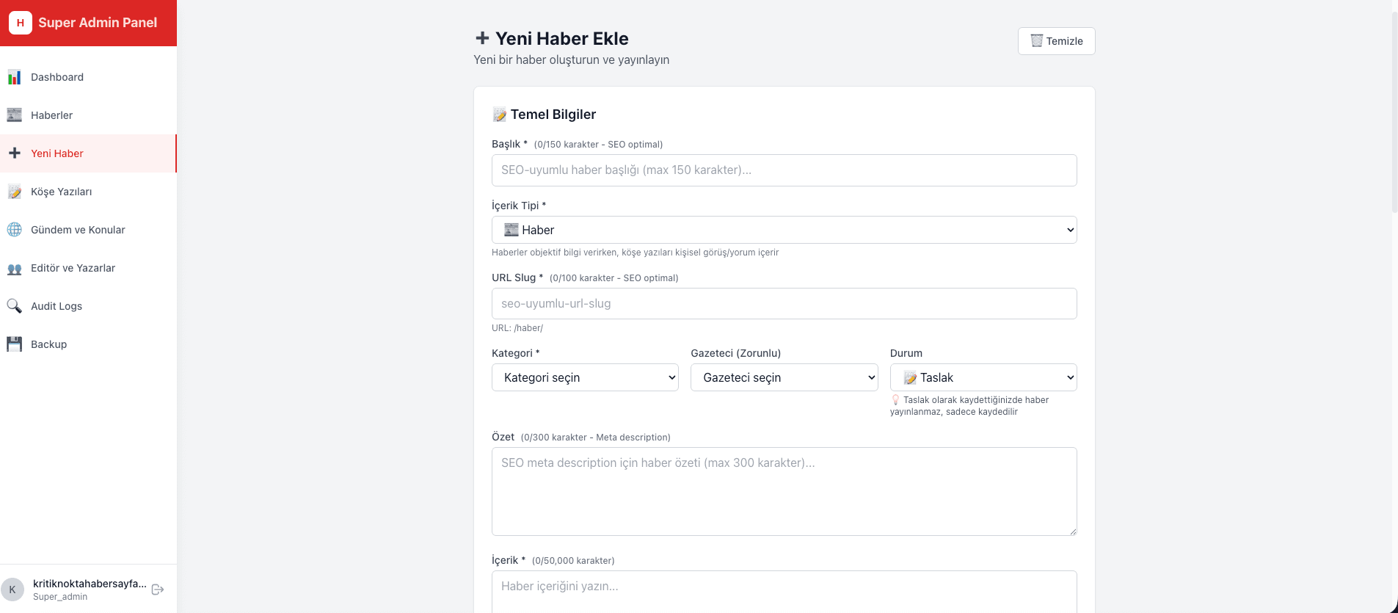Click the kritiknoktahabersayfa profile entry
1398x613 pixels.
click(x=90, y=583)
